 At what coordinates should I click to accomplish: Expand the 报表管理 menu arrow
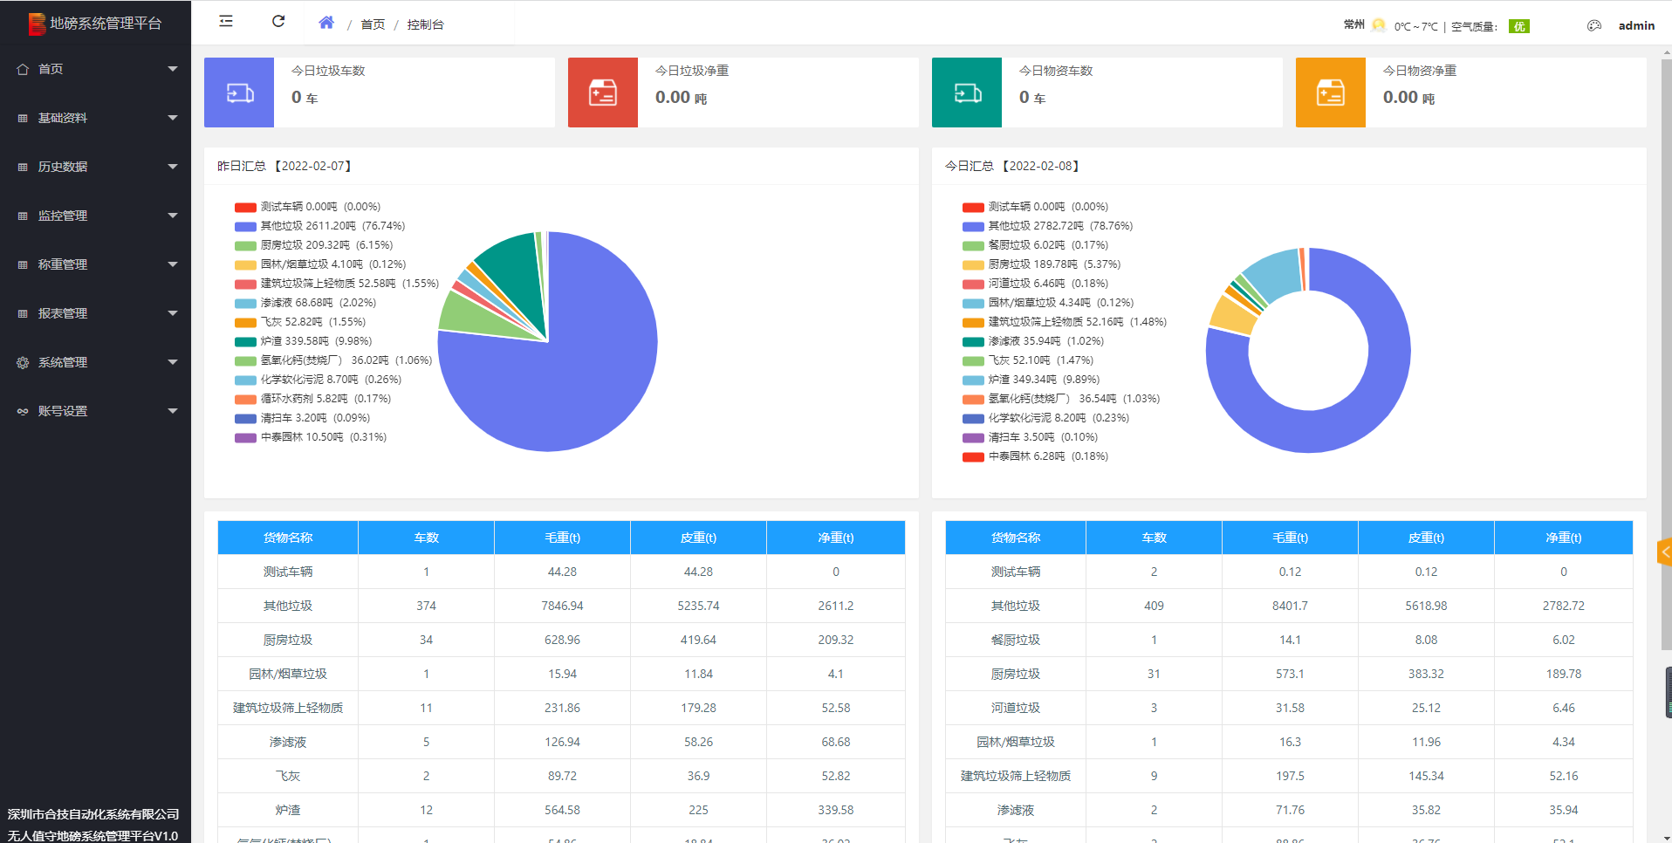(x=173, y=313)
